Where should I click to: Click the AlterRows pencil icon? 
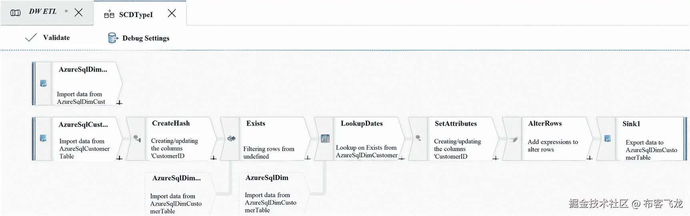click(514, 139)
